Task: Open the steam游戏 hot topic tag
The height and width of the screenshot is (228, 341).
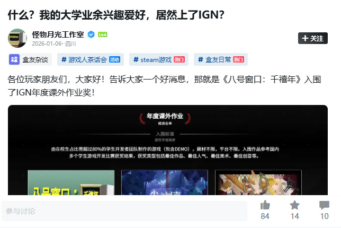Action: click(x=159, y=59)
